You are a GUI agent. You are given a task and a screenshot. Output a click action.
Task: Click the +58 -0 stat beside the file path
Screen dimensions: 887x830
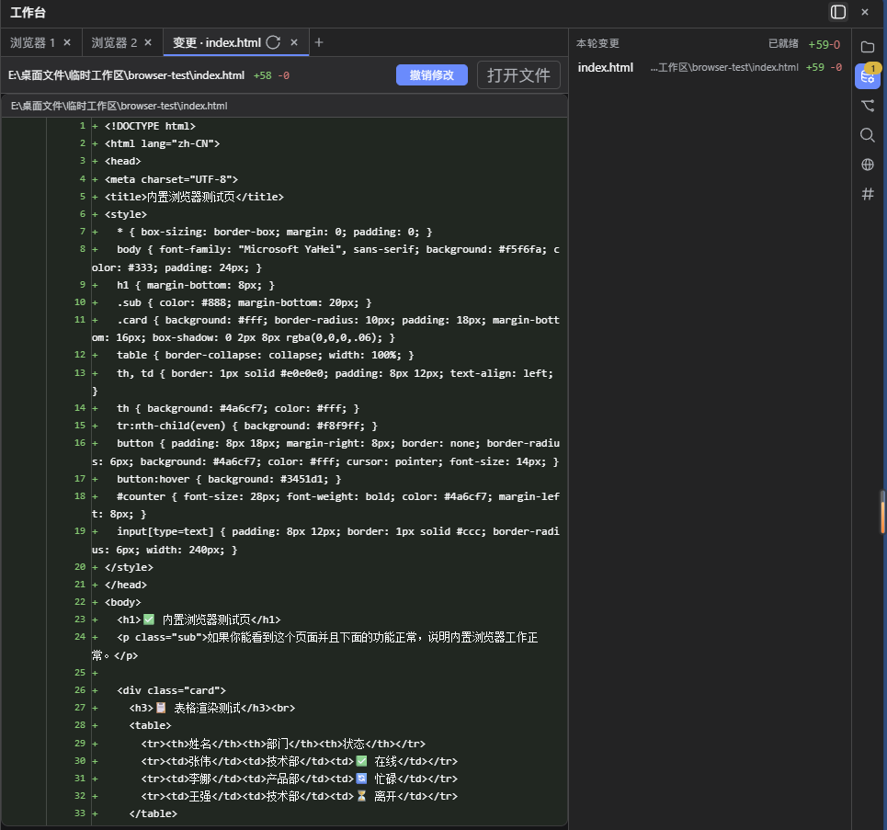coord(271,75)
